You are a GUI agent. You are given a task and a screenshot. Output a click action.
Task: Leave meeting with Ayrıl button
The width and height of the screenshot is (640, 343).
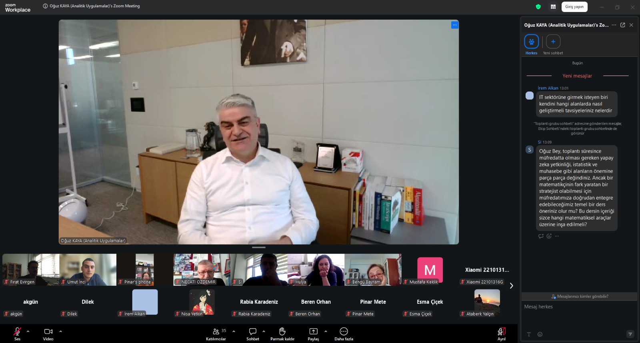point(502,333)
